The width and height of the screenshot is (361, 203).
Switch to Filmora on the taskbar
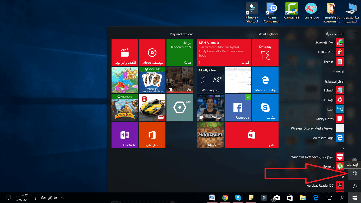(x=264, y=198)
